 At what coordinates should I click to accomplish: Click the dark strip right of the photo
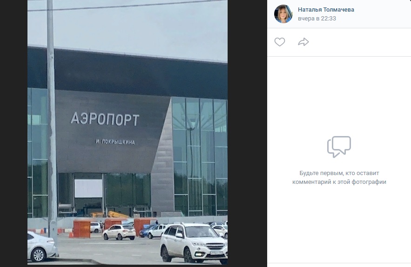247,133
